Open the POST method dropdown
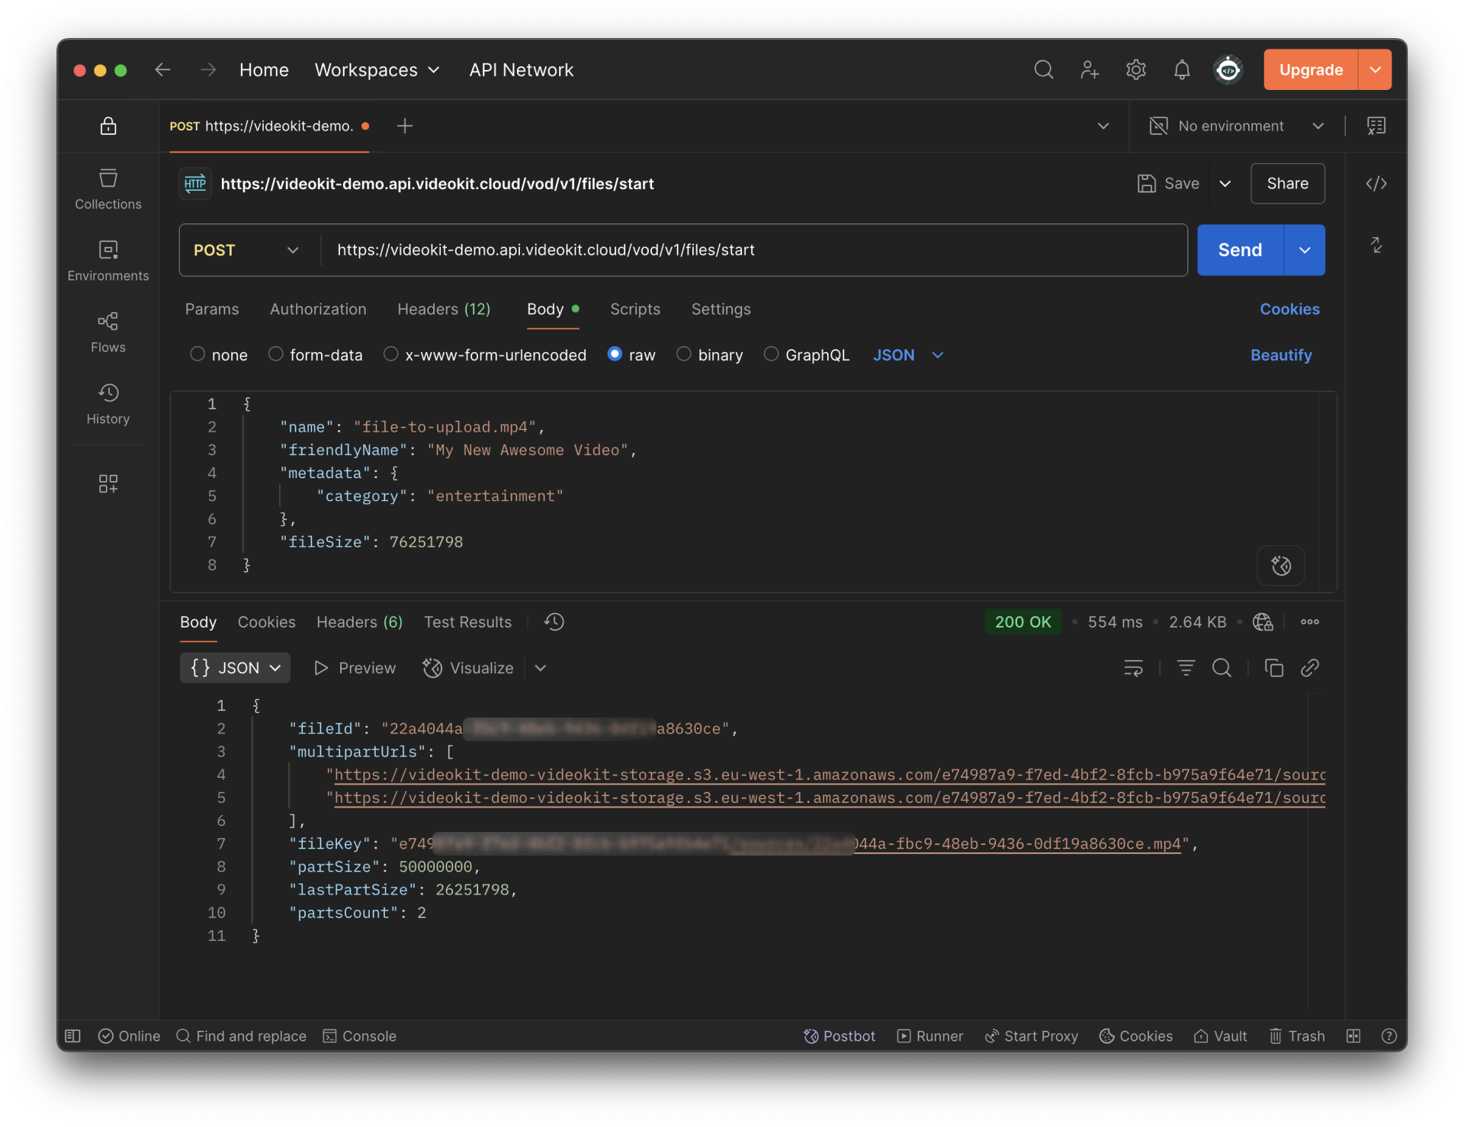1464x1127 pixels. pos(246,250)
